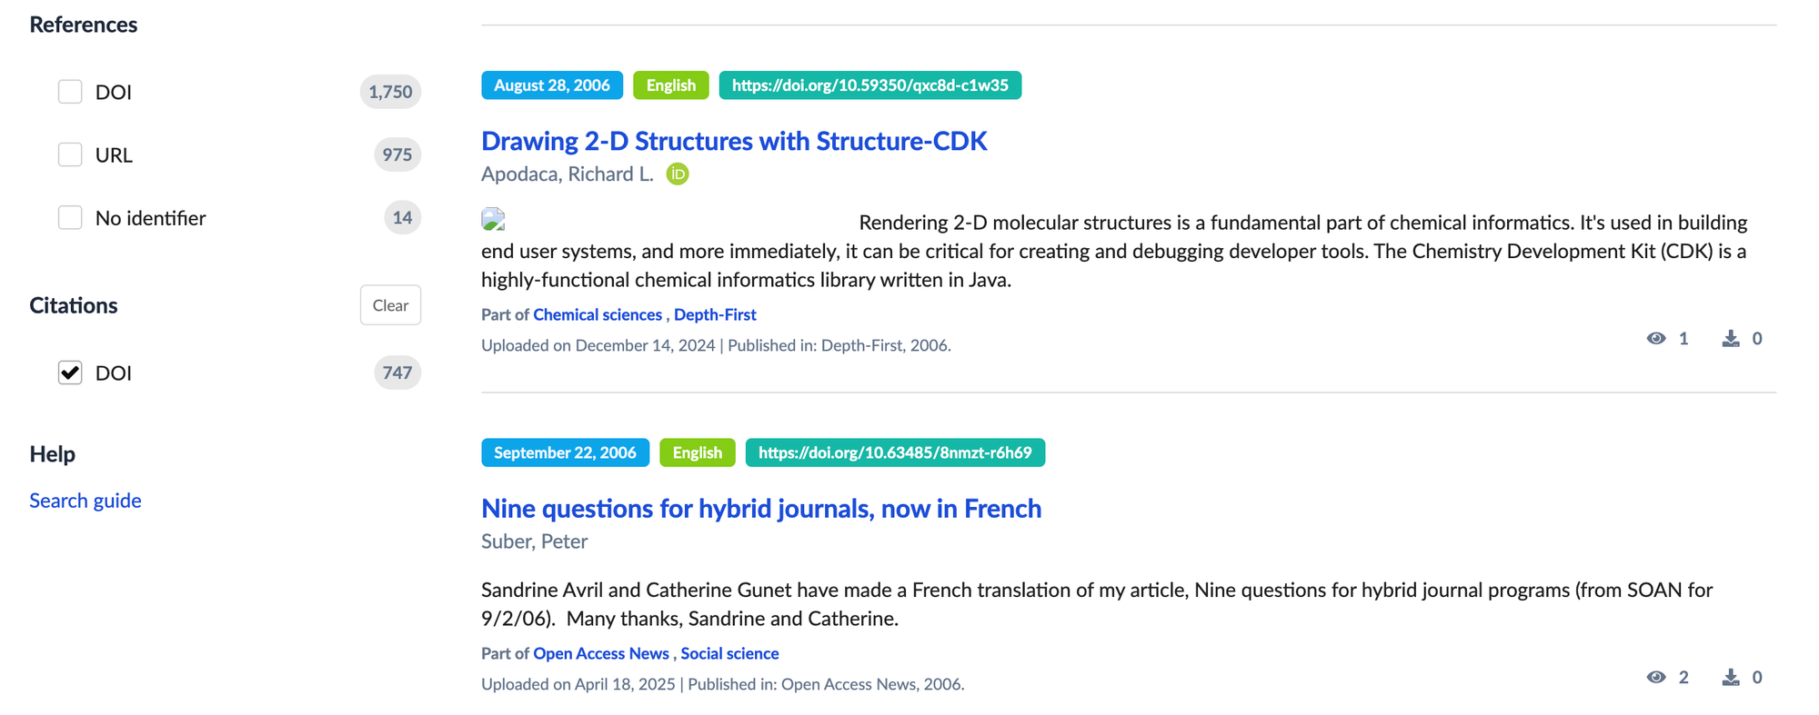Image resolution: width=1819 pixels, height=715 pixels.
Task: Open the Search guide link
Action: coord(85,501)
